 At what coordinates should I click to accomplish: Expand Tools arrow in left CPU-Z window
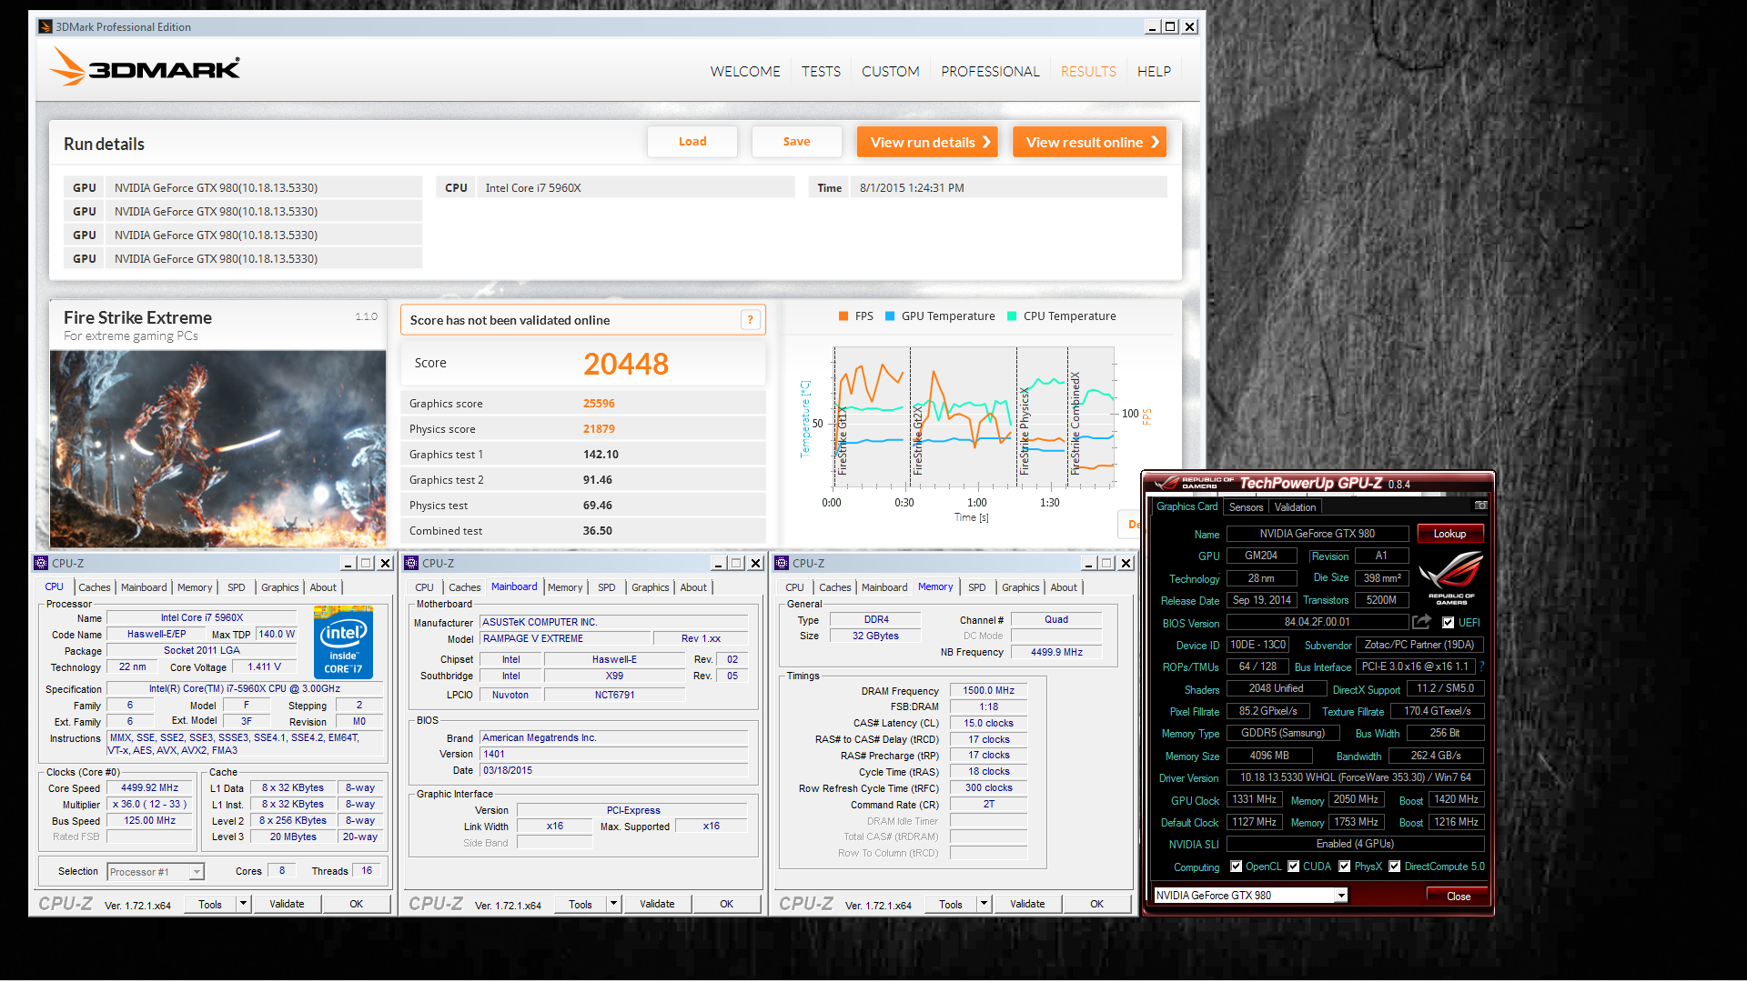point(243,904)
